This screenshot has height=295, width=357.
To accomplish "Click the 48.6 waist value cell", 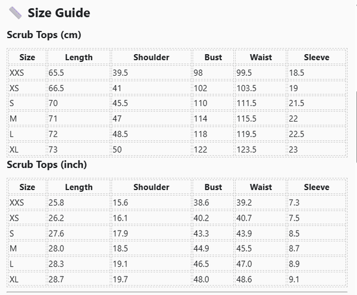I will point(245,279).
